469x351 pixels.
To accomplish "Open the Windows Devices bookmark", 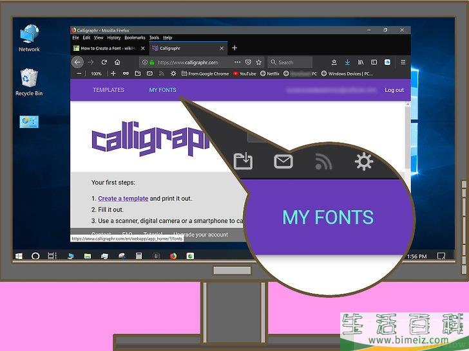I will coord(347,73).
